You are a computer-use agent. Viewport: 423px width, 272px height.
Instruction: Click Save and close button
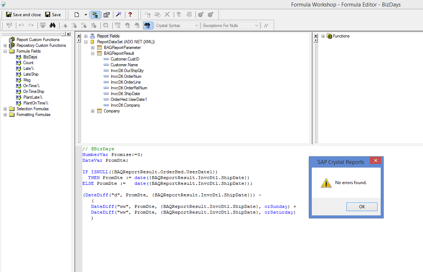coord(23,14)
